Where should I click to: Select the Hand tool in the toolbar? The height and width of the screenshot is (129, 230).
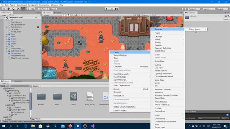tap(4, 9)
